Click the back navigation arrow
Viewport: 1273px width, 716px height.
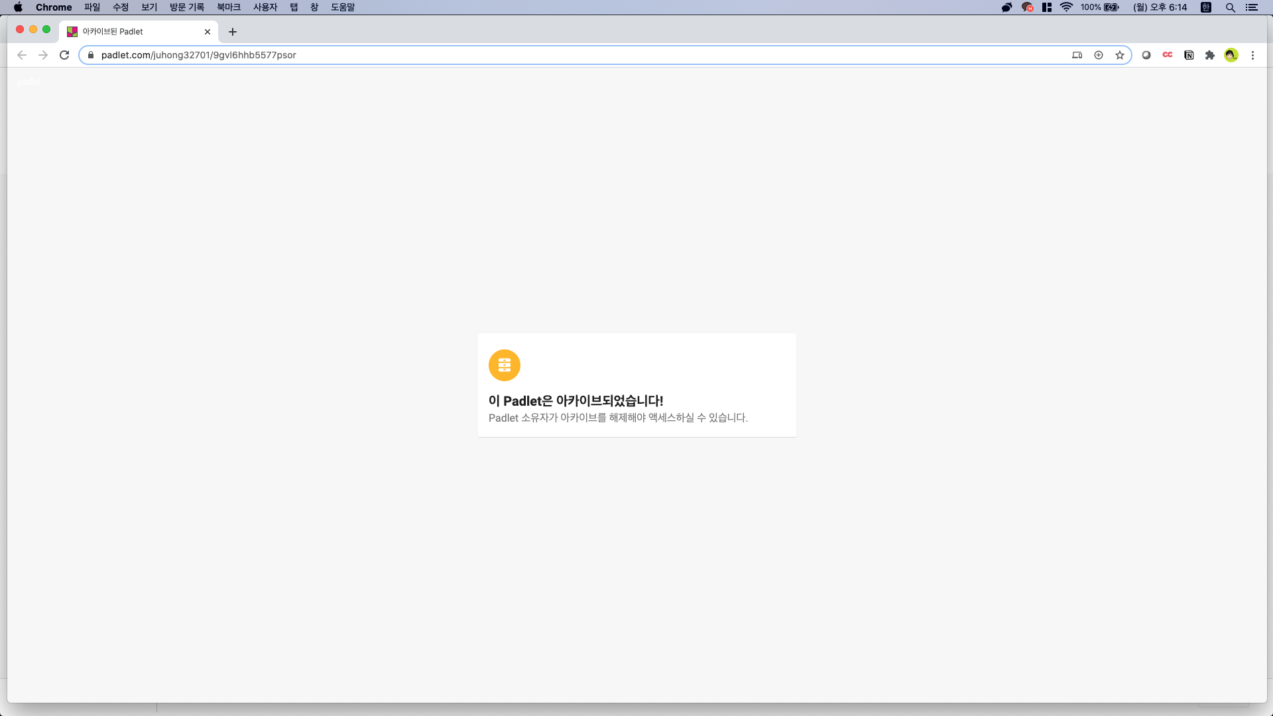coord(22,55)
